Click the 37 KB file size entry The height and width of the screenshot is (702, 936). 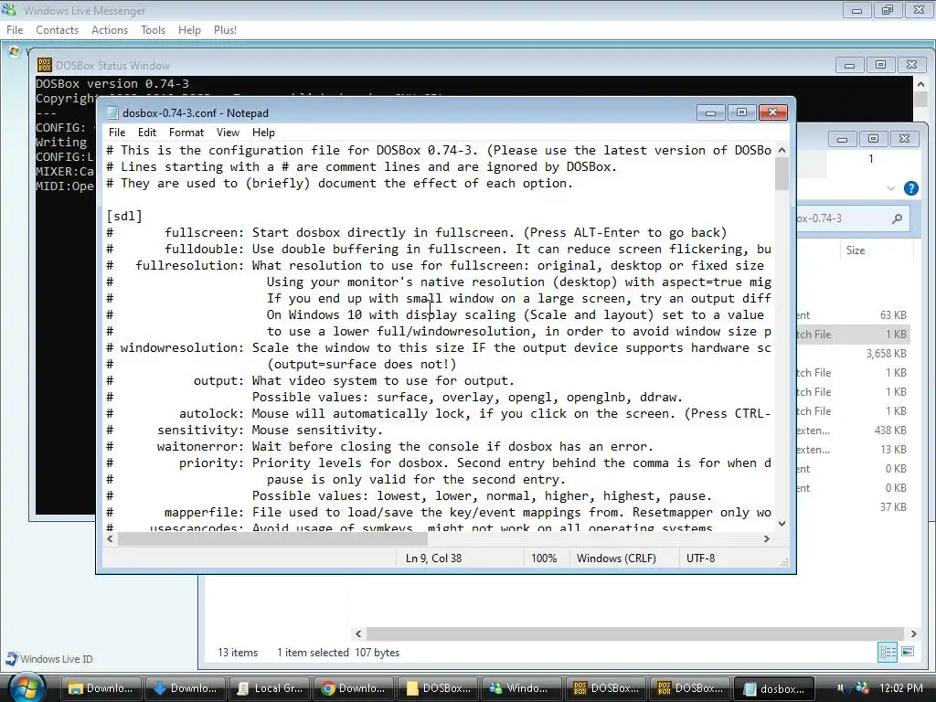pos(893,506)
